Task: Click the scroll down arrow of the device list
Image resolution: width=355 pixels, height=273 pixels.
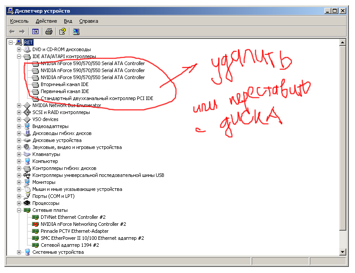Action: click(342, 252)
